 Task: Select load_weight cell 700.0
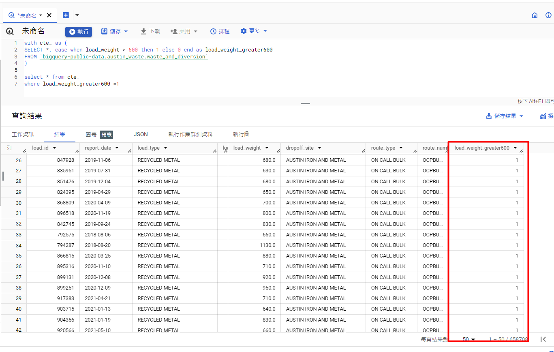click(269, 203)
